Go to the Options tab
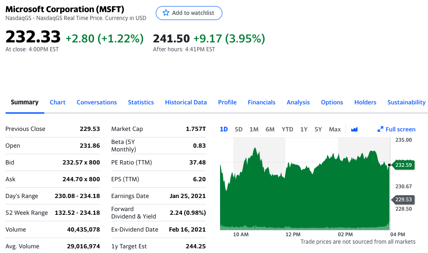The height and width of the screenshot is (253, 428). click(x=332, y=102)
